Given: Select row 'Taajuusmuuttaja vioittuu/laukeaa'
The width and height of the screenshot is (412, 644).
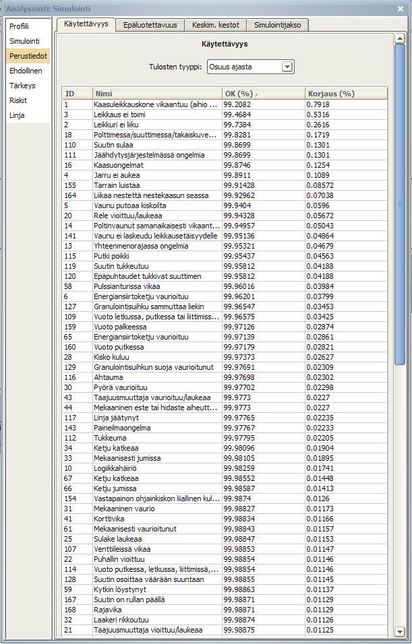Looking at the screenshot, I should click(225, 630).
